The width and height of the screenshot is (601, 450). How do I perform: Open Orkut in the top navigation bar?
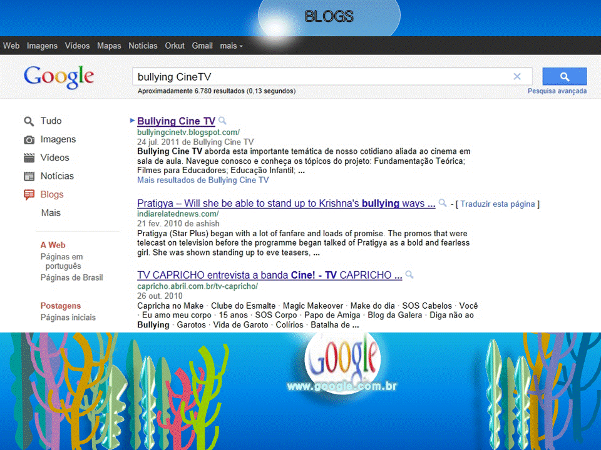coord(175,46)
